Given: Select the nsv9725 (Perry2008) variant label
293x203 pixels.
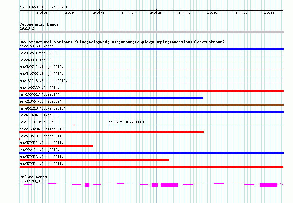Looking at the screenshot, I should (x=39, y=53).
